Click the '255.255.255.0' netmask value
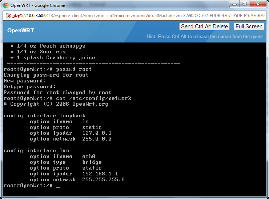The width and height of the screenshot is (269, 199). coord(104,180)
